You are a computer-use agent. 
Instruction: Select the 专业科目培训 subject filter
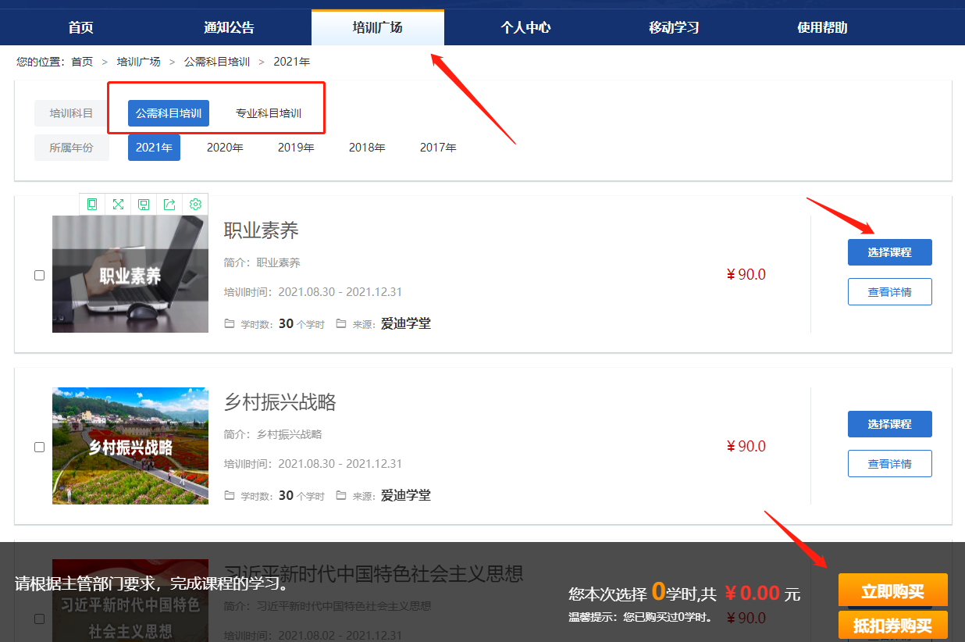click(x=269, y=113)
